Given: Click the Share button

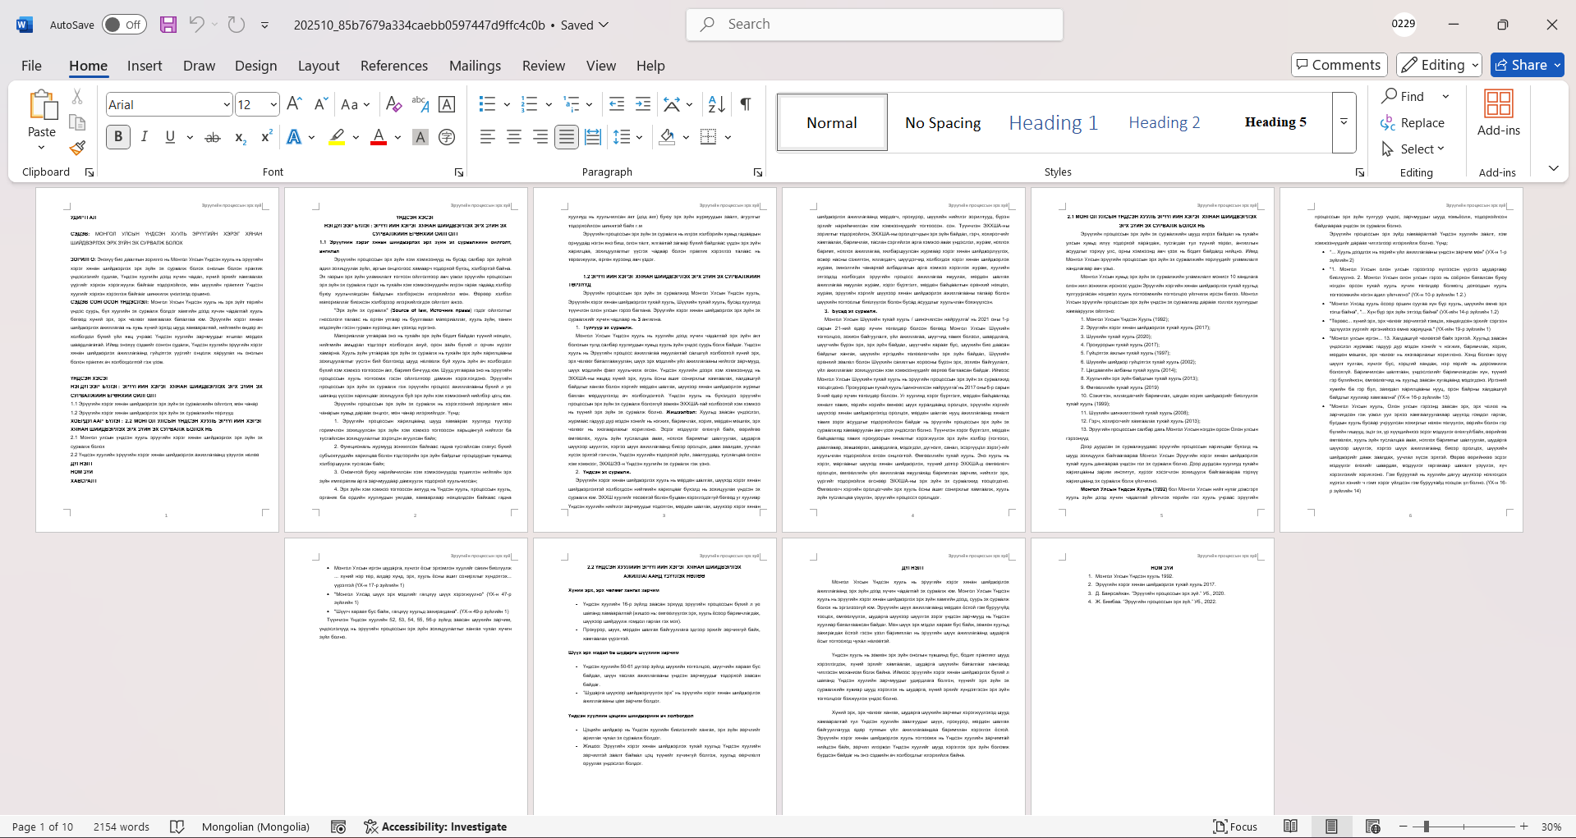Looking at the screenshot, I should click(x=1527, y=65).
